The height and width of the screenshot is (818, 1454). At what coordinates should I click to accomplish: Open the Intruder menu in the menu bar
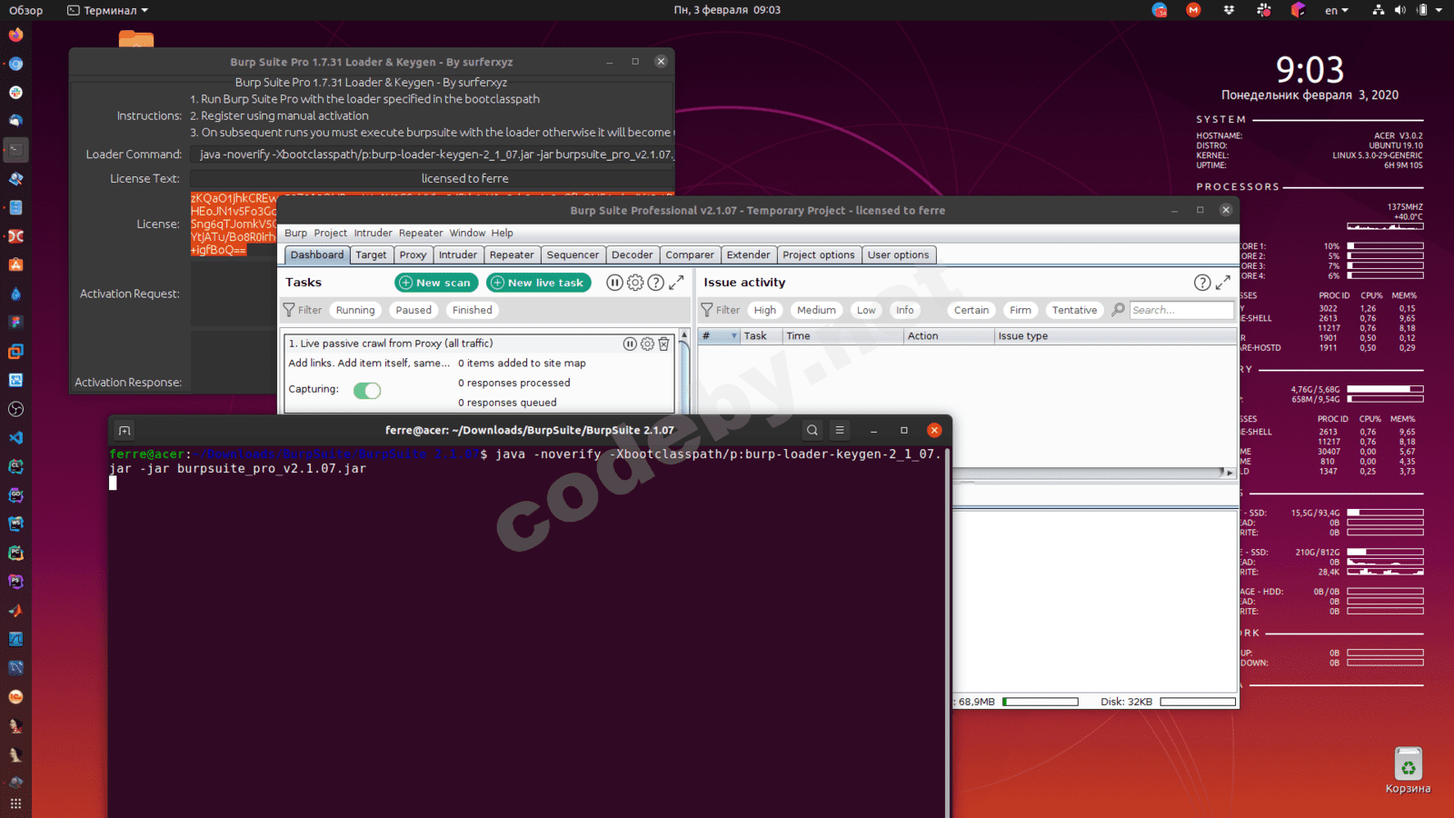[373, 233]
